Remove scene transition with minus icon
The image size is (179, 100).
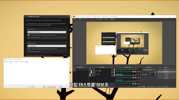[x=152, y=72]
